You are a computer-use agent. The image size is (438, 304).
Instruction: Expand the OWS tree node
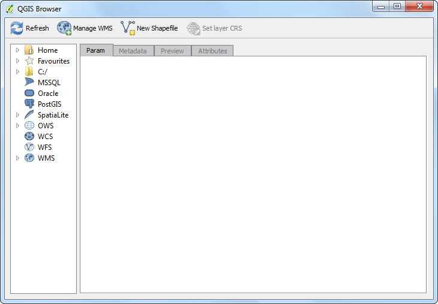17,126
